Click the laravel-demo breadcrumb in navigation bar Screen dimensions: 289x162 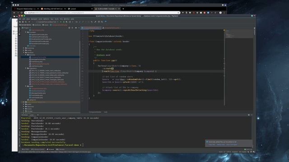(25, 25)
